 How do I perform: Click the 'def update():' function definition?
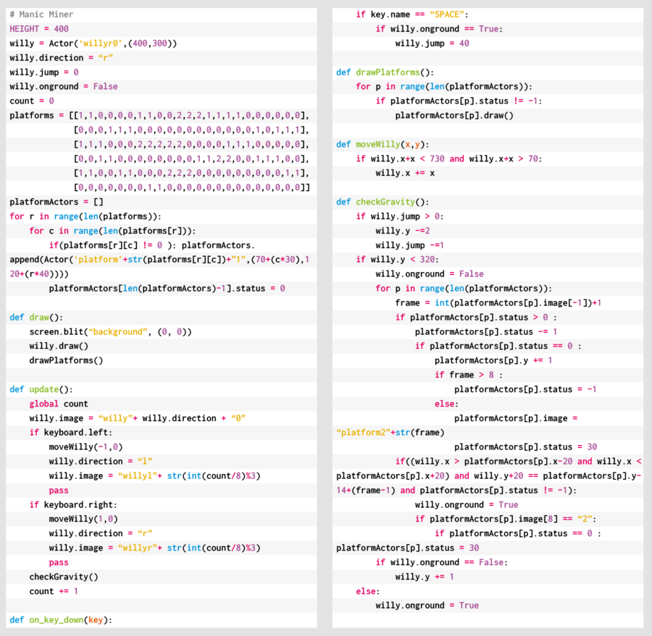(41, 389)
